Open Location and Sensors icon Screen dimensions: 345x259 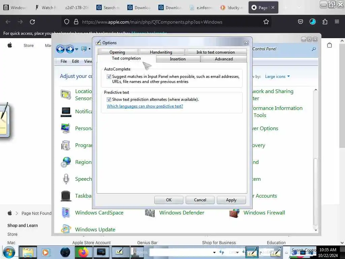point(66,95)
